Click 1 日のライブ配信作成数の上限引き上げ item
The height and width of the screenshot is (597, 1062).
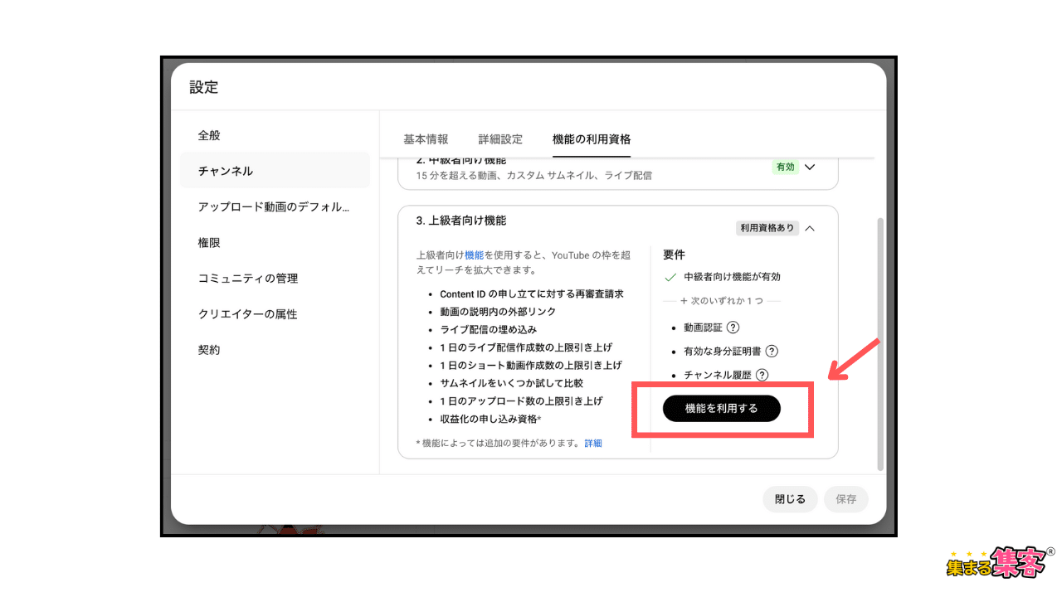(x=526, y=347)
